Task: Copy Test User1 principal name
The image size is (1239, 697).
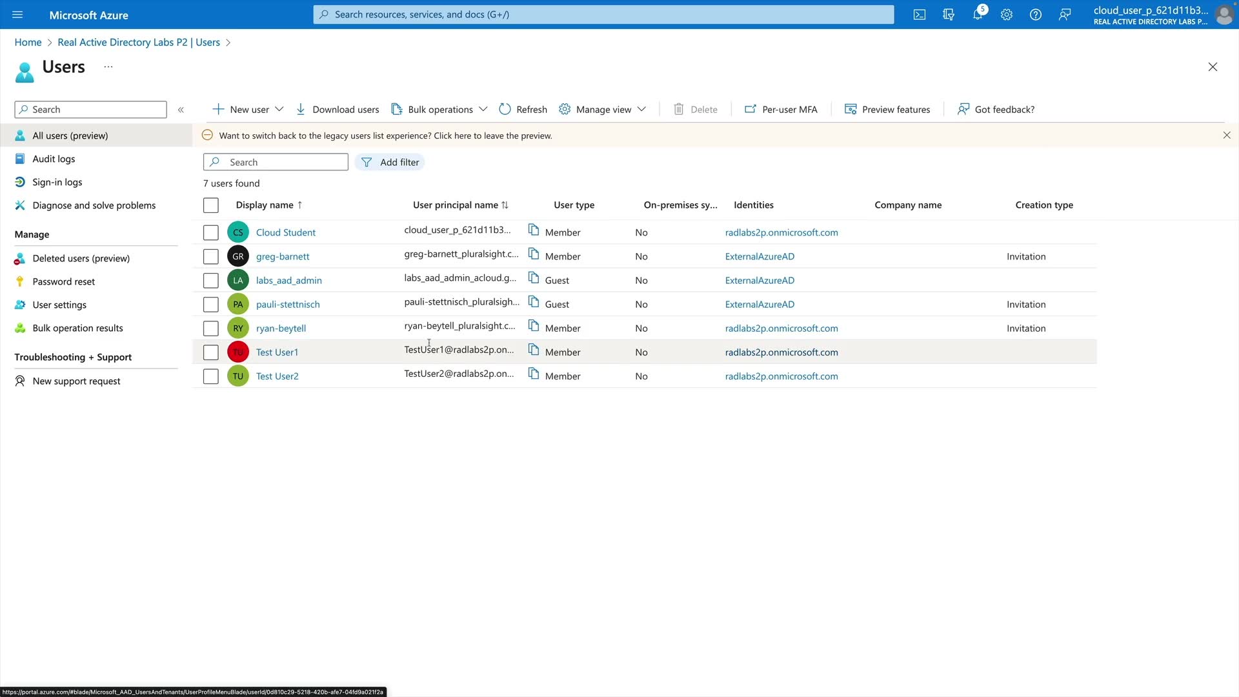Action: (534, 350)
